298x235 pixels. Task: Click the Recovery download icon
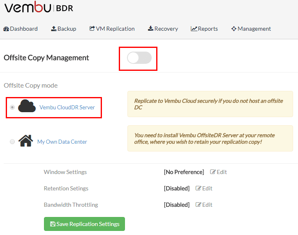(150, 28)
